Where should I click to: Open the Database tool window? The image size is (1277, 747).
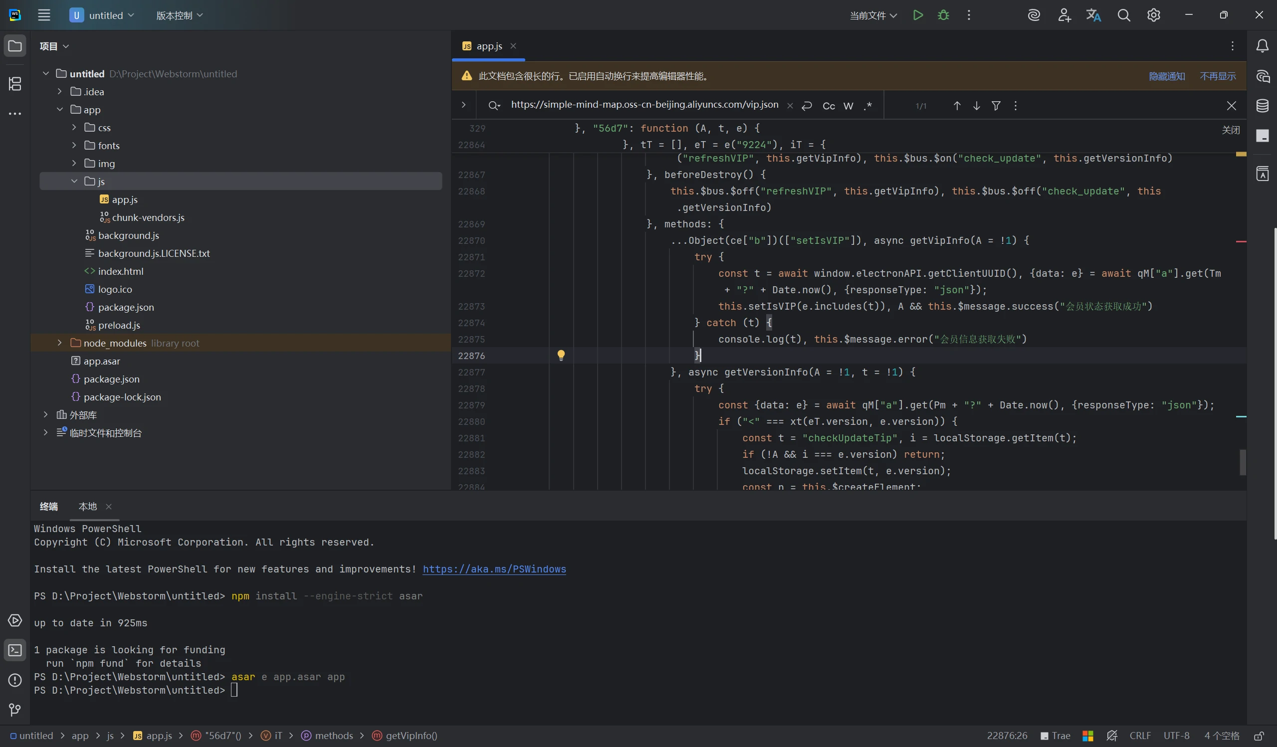coord(1263,106)
